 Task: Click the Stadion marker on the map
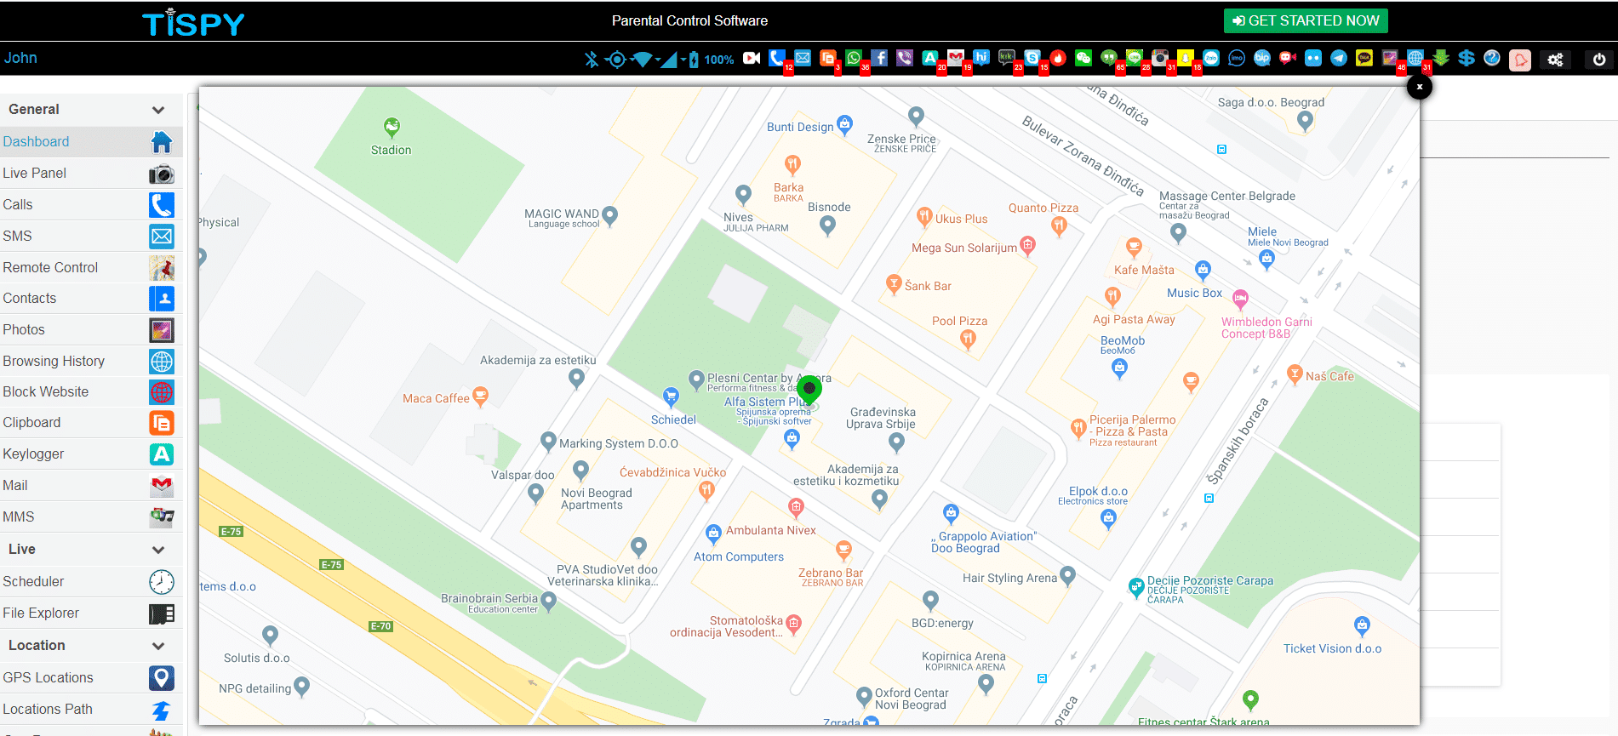click(x=392, y=128)
